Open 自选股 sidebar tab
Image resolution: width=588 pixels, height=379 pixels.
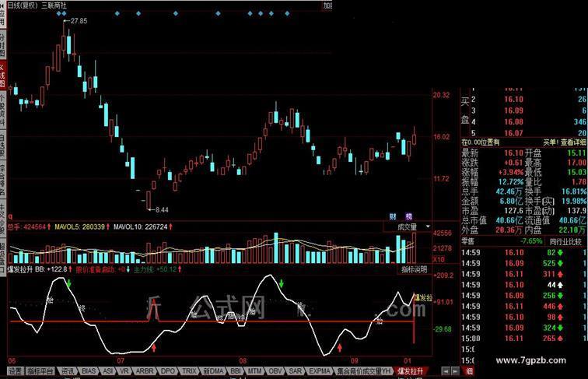[2, 145]
